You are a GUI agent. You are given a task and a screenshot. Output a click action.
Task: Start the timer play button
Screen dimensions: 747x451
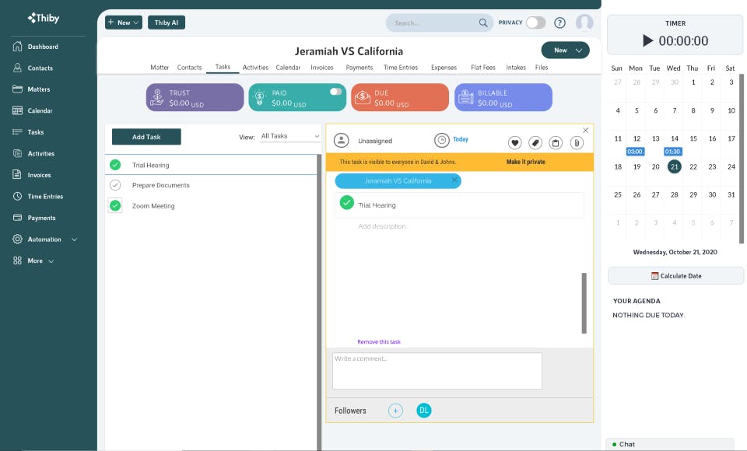[x=647, y=40]
